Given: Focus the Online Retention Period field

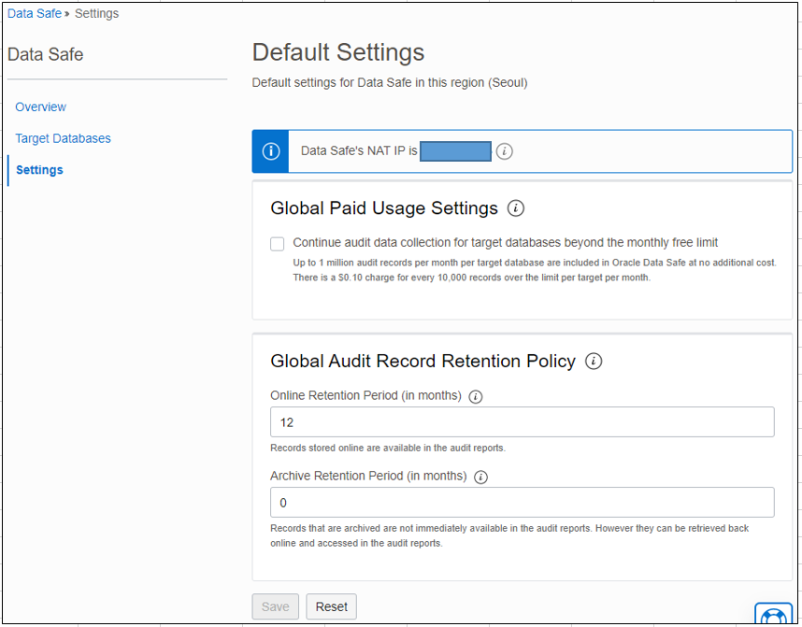Looking at the screenshot, I should click(523, 422).
